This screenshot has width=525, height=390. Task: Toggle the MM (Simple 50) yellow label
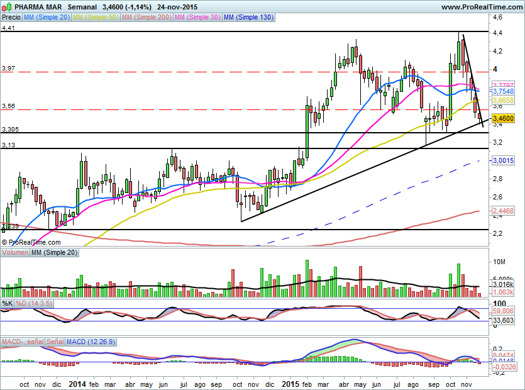point(95,18)
